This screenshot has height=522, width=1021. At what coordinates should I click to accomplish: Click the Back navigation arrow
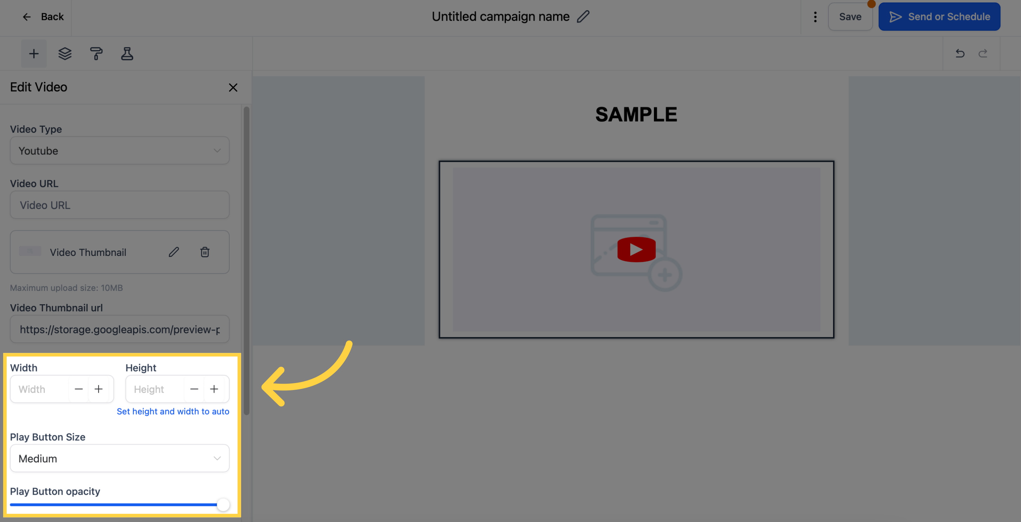tap(26, 16)
